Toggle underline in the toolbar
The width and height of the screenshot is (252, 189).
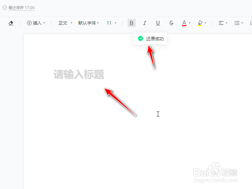tap(158, 23)
